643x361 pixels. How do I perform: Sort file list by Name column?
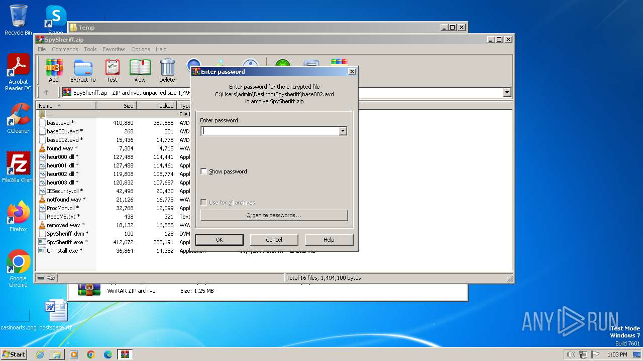tap(66, 106)
